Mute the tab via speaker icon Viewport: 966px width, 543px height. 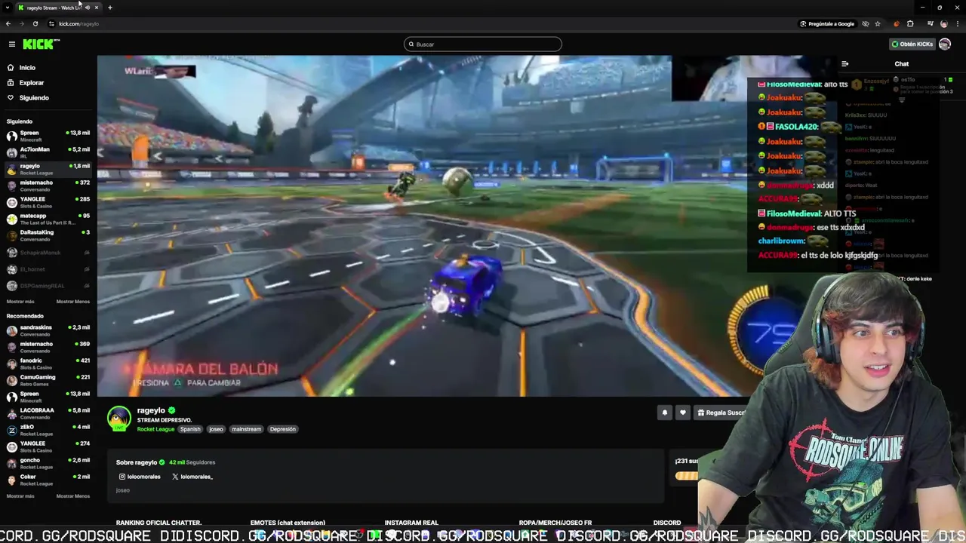click(x=88, y=8)
